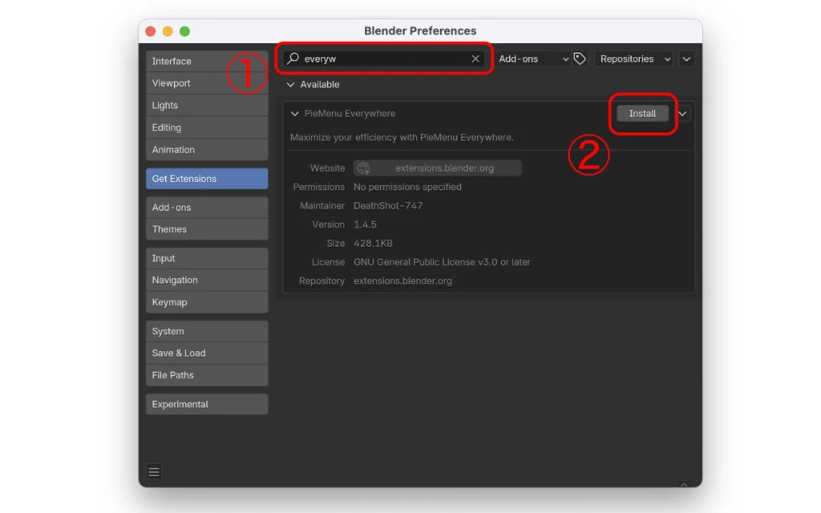The width and height of the screenshot is (821, 513).
Task: Collapse the Available section
Action: 290,84
